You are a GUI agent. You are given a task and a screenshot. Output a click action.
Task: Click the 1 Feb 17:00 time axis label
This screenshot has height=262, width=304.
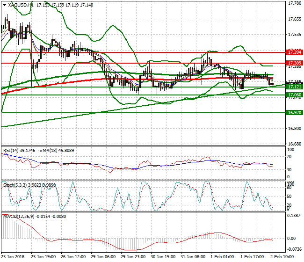[252, 257]
